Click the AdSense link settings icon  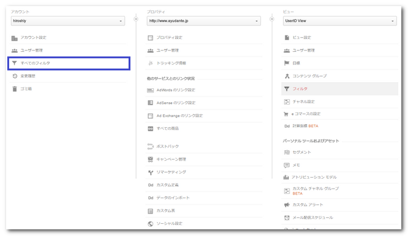point(150,103)
